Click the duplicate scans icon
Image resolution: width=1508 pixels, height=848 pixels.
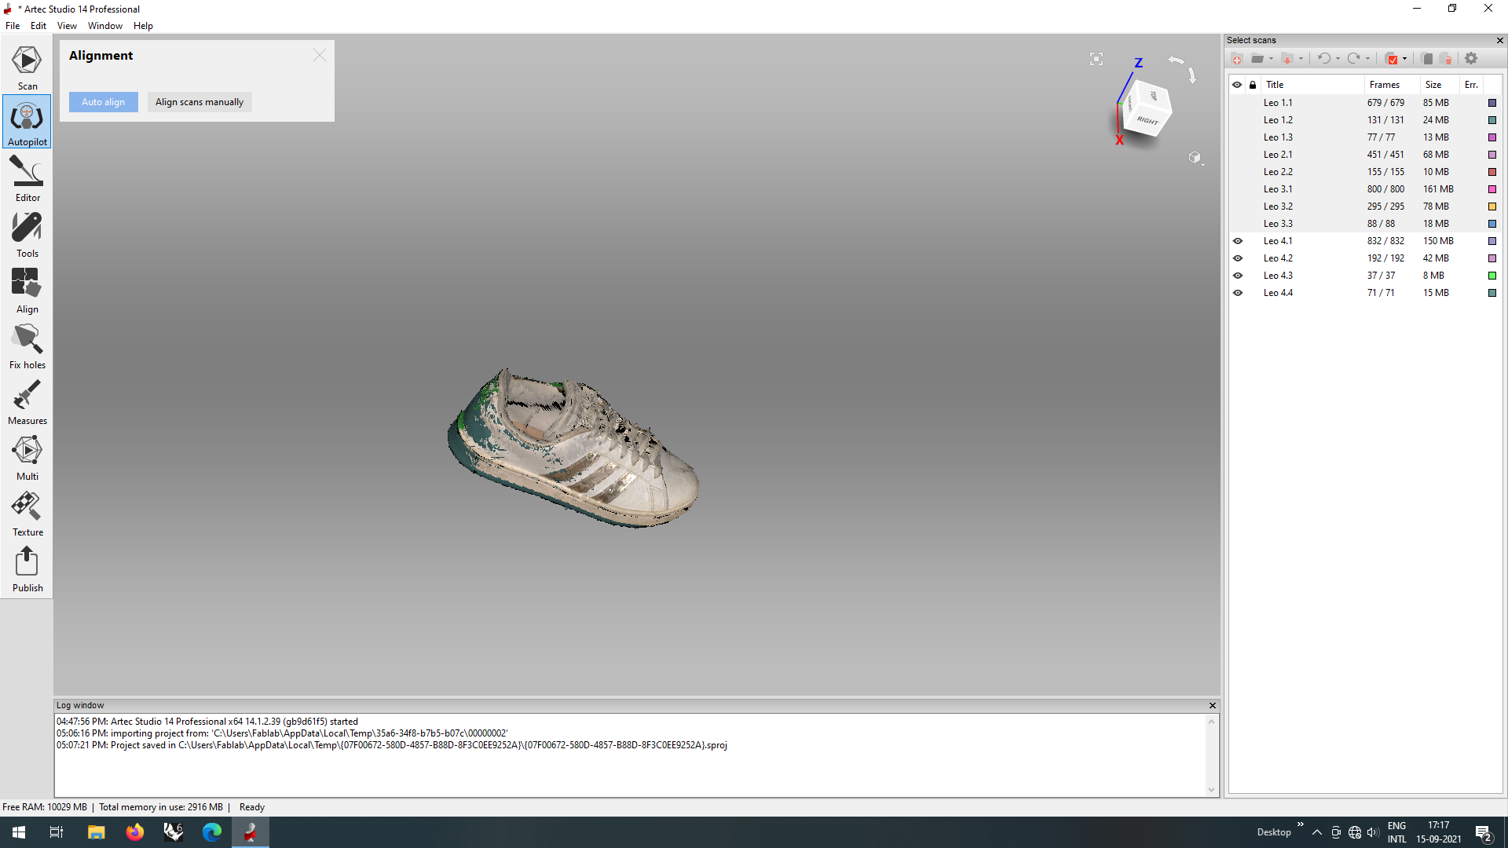(x=1427, y=59)
